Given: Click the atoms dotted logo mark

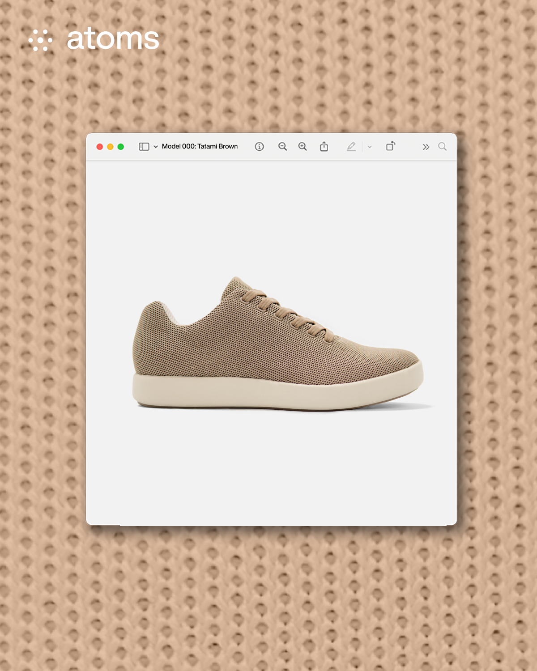Looking at the screenshot, I should pyautogui.click(x=40, y=40).
